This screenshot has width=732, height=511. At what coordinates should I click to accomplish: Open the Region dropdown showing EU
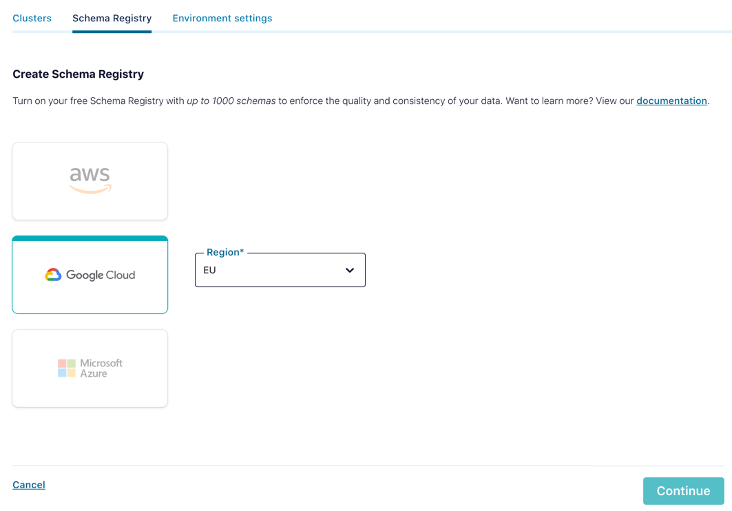pyautogui.click(x=280, y=270)
